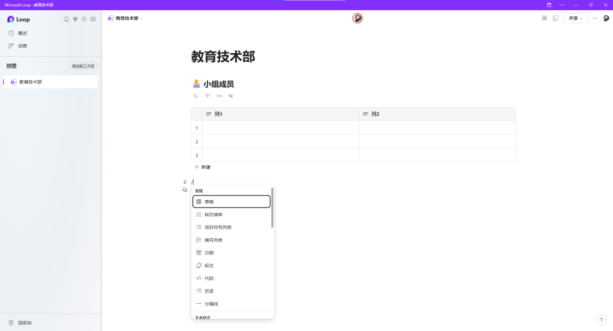613x331 pixels.
Task: Open the 共享 share dropdown
Action: tap(575, 18)
